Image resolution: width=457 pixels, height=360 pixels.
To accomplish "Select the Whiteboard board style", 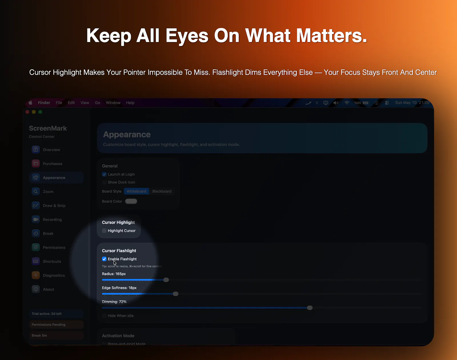I will click(x=137, y=191).
